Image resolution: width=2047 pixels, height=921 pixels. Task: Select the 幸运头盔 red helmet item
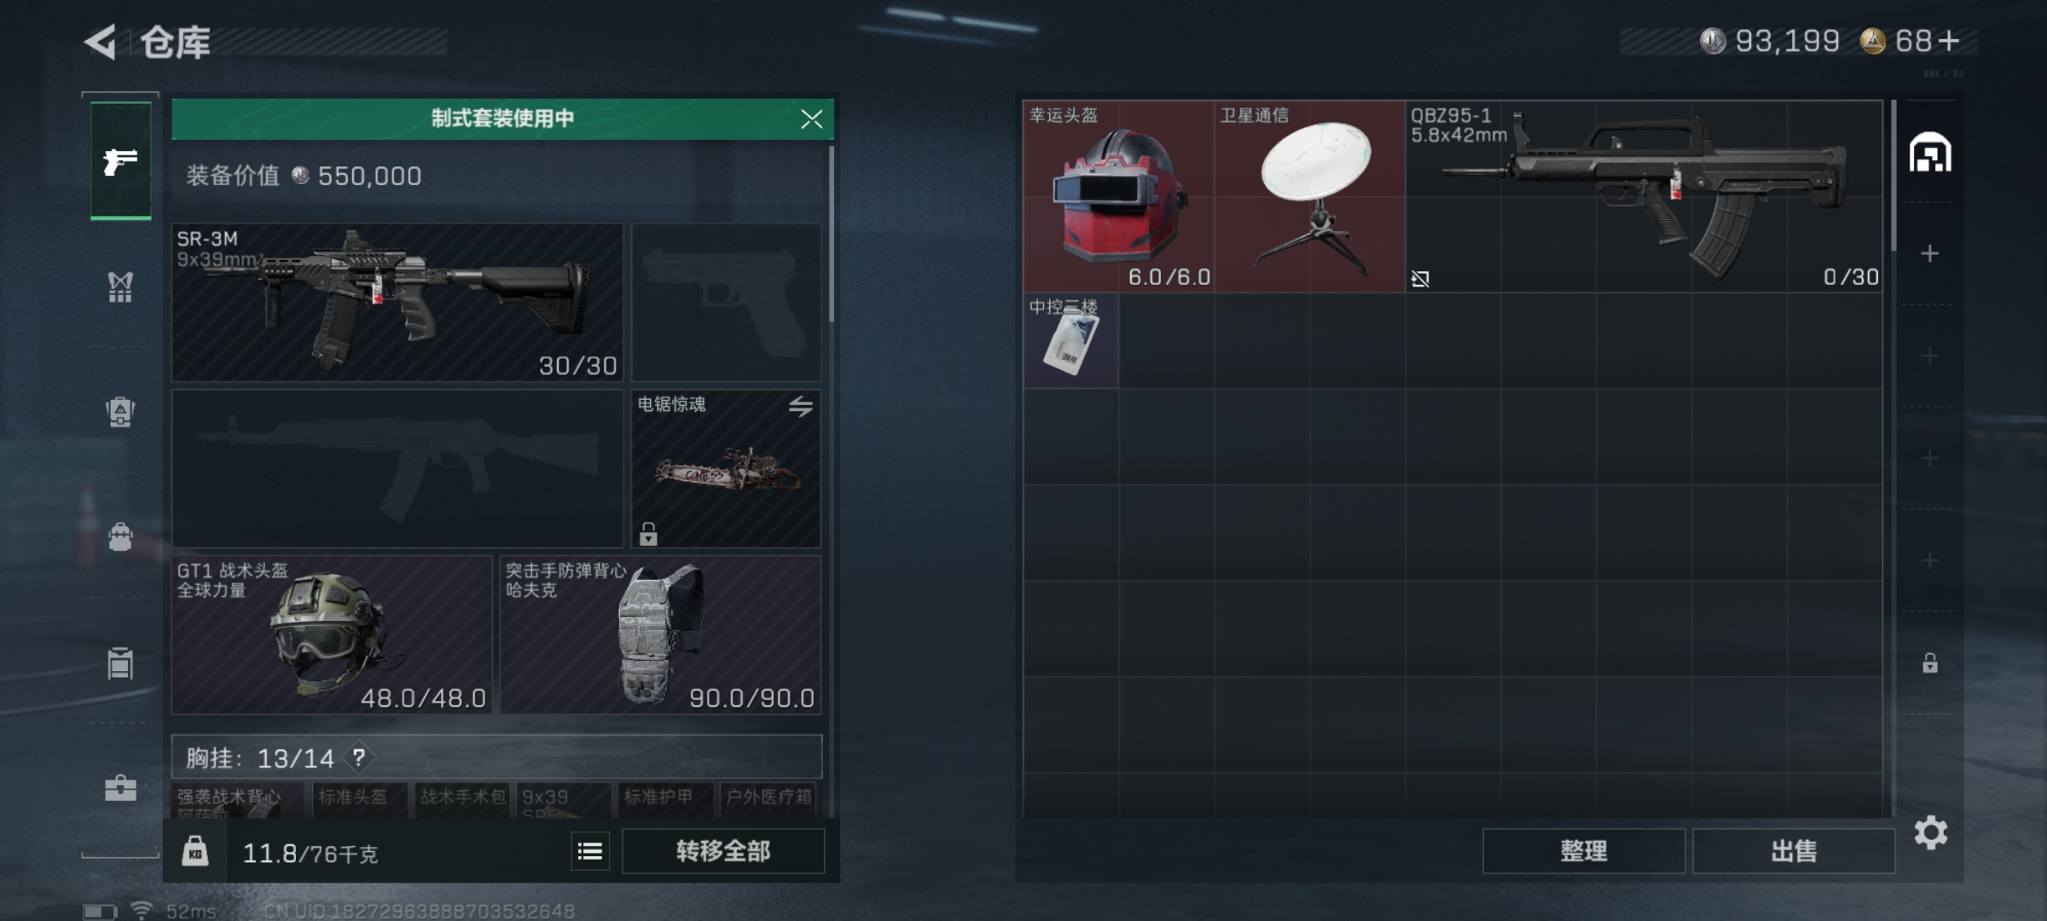1118,196
